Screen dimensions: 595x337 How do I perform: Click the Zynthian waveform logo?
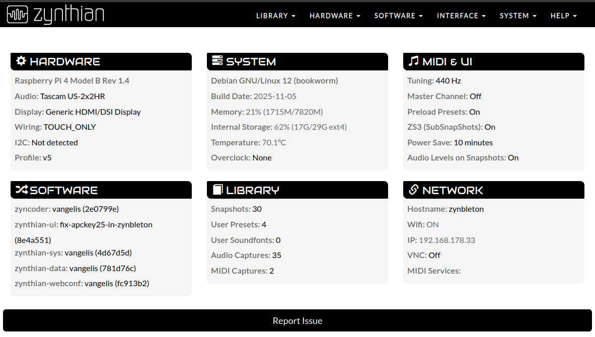pos(18,15)
